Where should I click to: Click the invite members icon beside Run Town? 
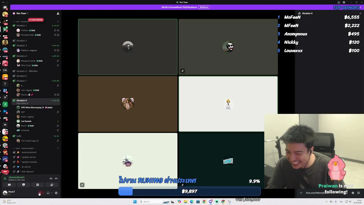[58, 13]
